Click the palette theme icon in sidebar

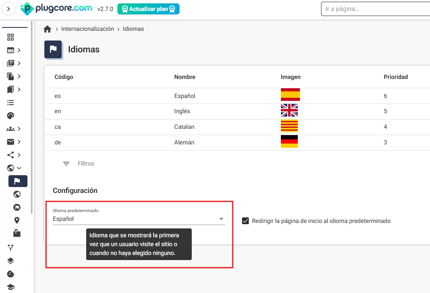[x=11, y=116]
